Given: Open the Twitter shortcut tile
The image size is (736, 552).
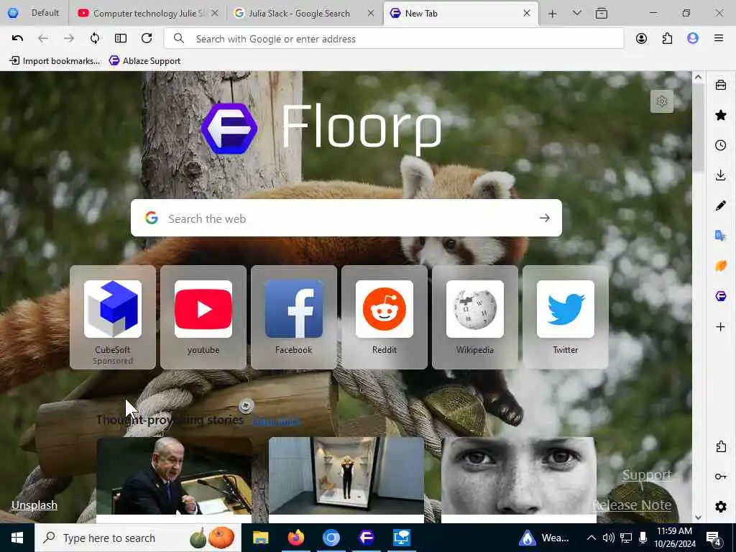Looking at the screenshot, I should 566,317.
